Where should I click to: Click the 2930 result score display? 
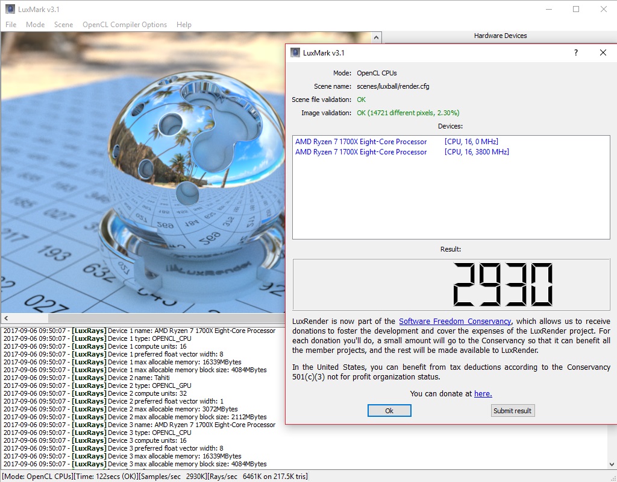click(451, 285)
